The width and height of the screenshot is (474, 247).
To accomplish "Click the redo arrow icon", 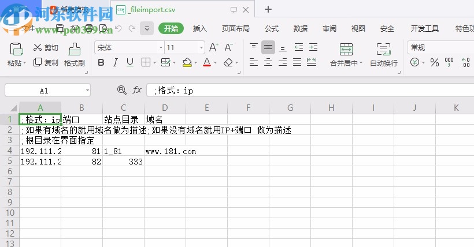I will [132, 29].
